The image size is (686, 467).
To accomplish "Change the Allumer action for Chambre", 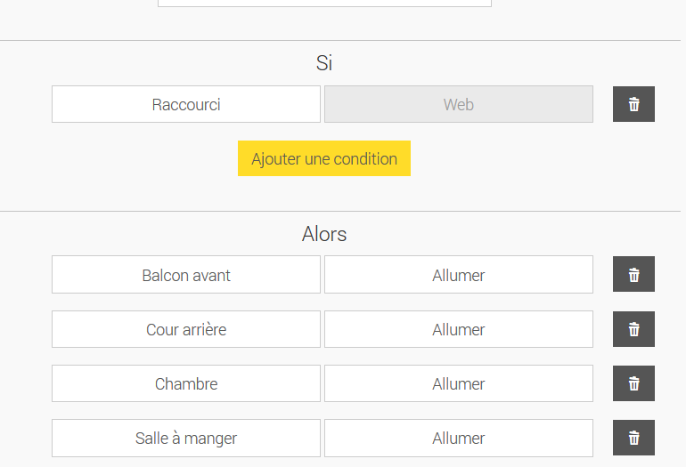I will click(458, 383).
